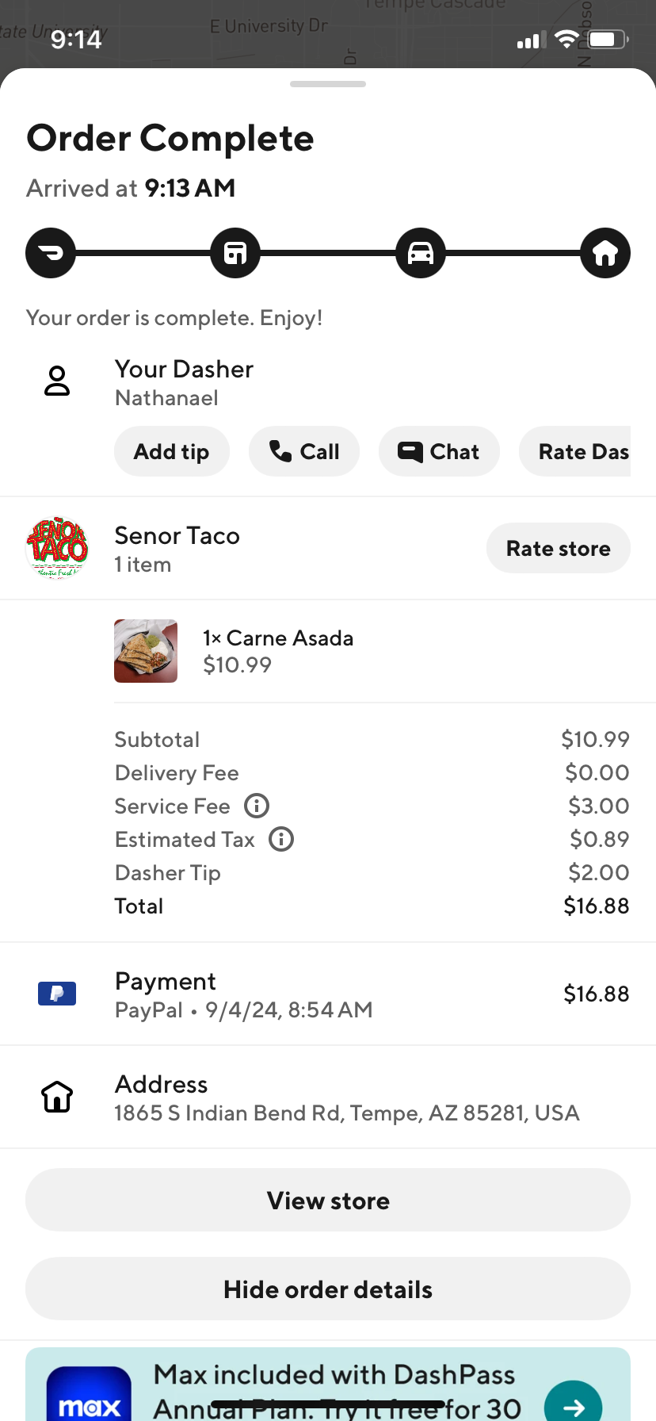Tap the Max promo arrow button

(573, 1405)
